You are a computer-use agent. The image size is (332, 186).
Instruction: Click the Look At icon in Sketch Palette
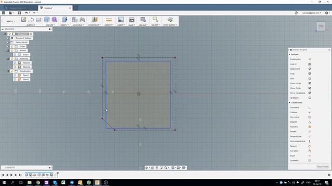pos(310,64)
